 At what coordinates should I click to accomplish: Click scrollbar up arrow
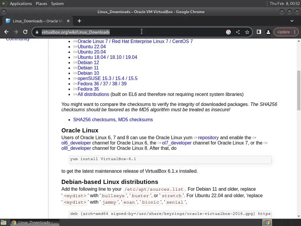coord(299,41)
